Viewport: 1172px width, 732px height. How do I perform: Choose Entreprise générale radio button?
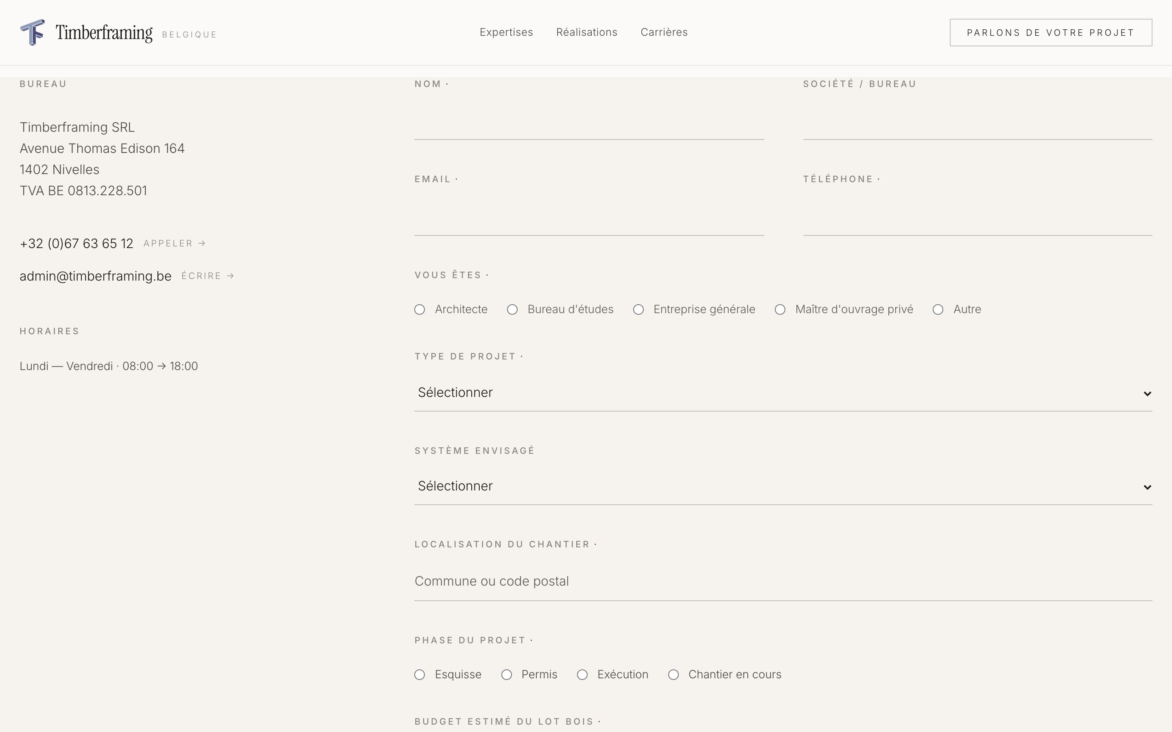pyautogui.click(x=638, y=309)
